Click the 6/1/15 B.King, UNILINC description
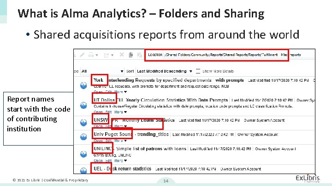The height and width of the screenshot is (186, 332). click(x=113, y=155)
